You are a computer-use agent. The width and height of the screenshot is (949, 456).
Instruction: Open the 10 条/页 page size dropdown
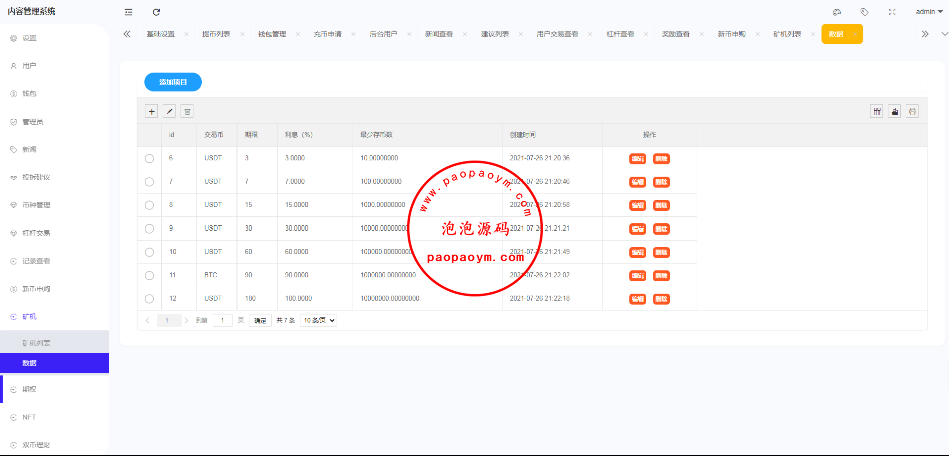pyautogui.click(x=318, y=320)
